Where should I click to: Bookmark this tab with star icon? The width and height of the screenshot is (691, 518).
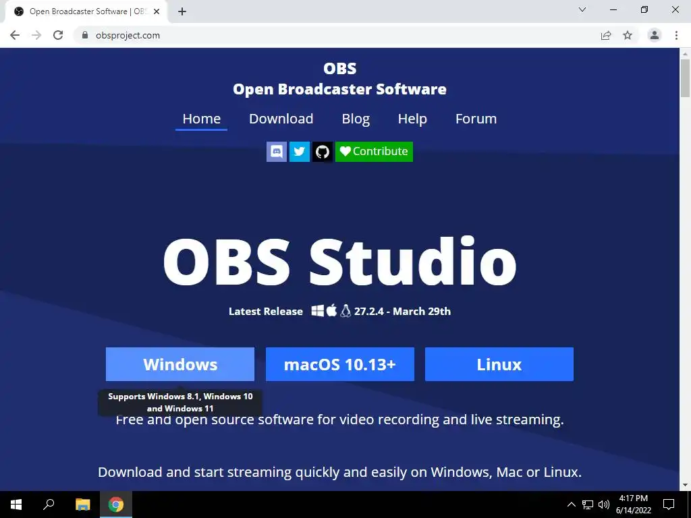click(x=628, y=35)
